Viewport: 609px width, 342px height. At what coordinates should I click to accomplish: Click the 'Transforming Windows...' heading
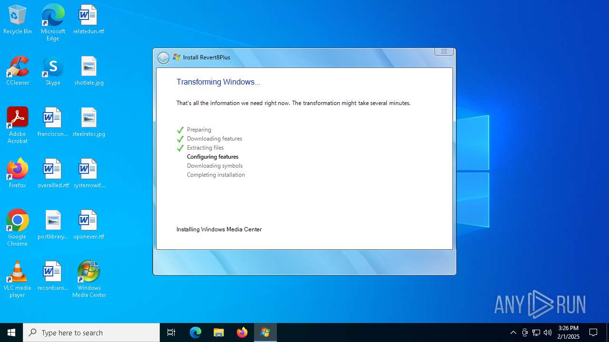pyautogui.click(x=218, y=82)
